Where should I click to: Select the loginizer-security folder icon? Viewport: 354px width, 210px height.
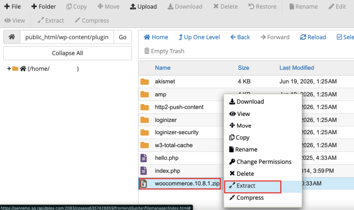(x=145, y=132)
